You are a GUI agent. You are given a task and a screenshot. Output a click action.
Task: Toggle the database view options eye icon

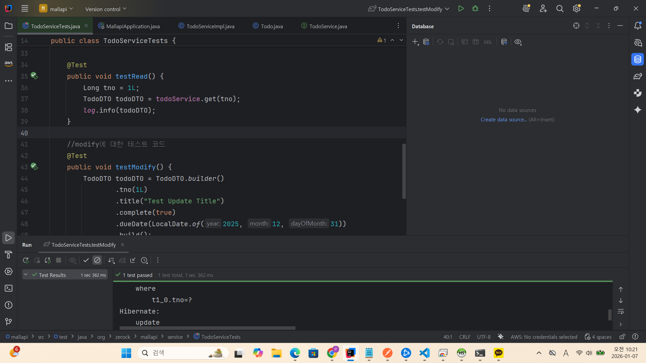[x=518, y=42]
